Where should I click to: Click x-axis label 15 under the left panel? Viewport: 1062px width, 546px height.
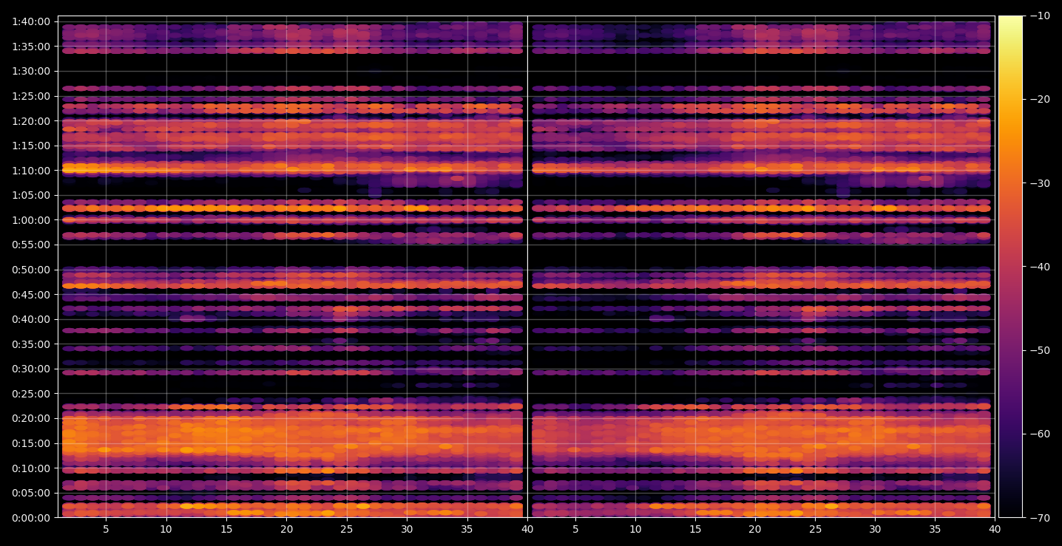(x=226, y=529)
